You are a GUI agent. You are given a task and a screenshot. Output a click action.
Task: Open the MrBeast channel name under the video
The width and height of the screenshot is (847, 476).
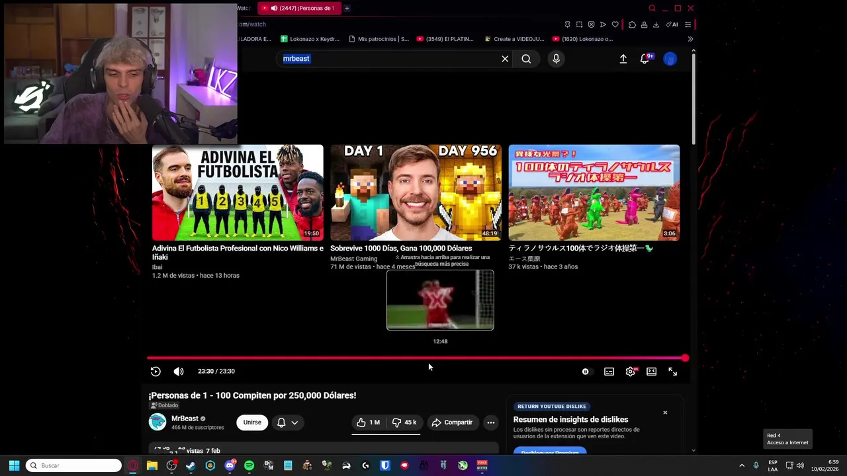(185, 418)
